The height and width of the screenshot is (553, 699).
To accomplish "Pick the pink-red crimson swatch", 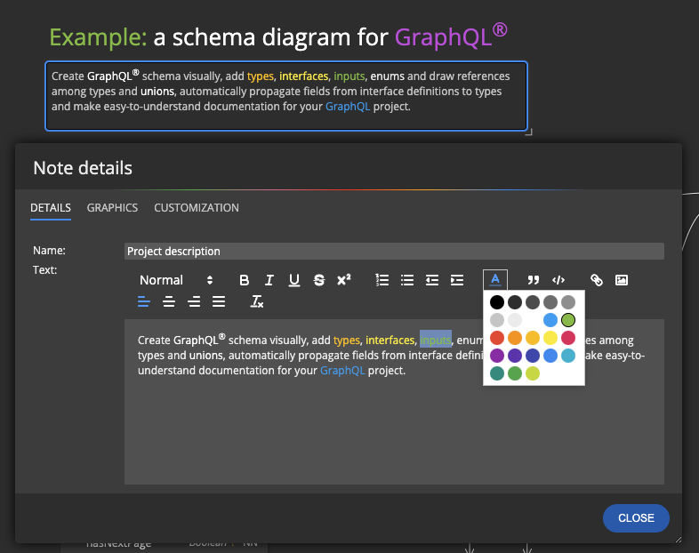I will [x=568, y=338].
